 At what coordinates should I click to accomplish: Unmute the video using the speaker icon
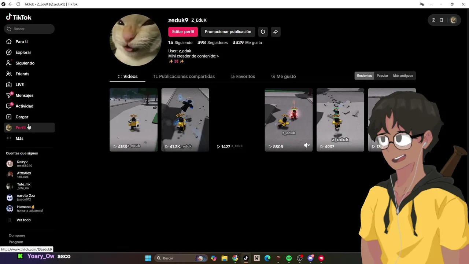click(307, 146)
